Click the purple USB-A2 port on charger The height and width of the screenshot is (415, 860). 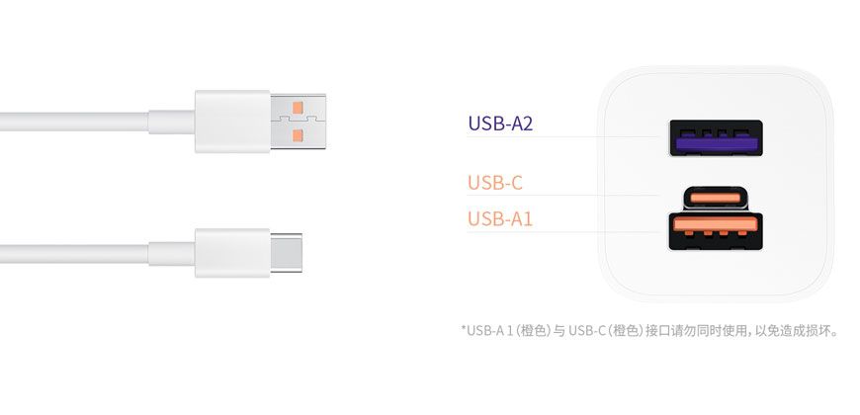tap(717, 141)
